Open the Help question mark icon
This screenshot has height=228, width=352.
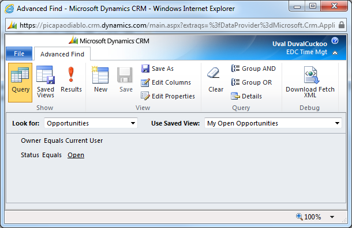(x=335, y=40)
